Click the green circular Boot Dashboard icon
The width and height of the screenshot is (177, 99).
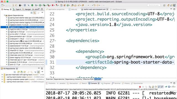point(32,5)
